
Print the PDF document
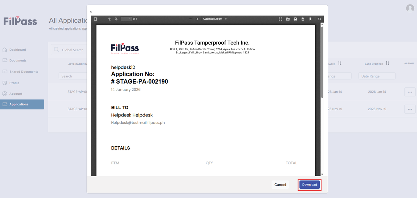pos(295,19)
